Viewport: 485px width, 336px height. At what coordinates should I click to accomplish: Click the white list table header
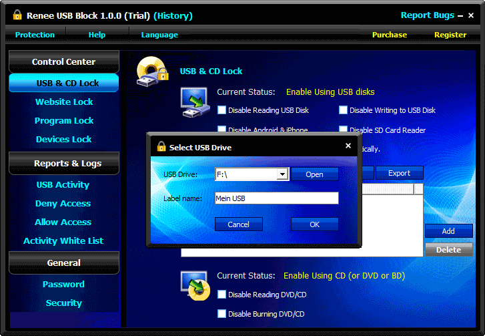point(392,189)
